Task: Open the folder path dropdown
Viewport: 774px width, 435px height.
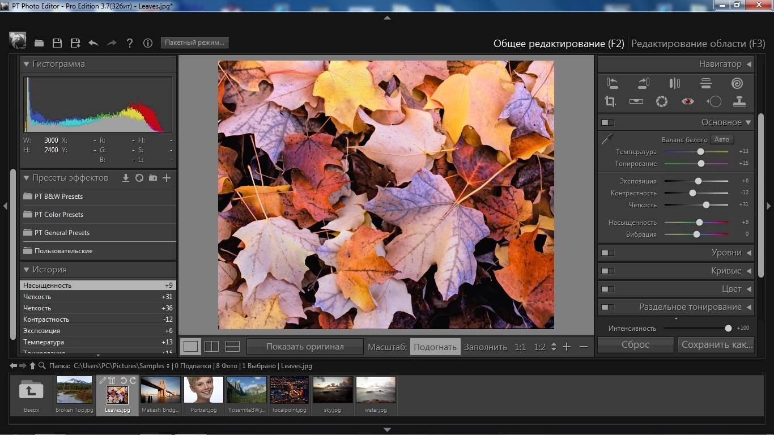Action: click(x=168, y=366)
